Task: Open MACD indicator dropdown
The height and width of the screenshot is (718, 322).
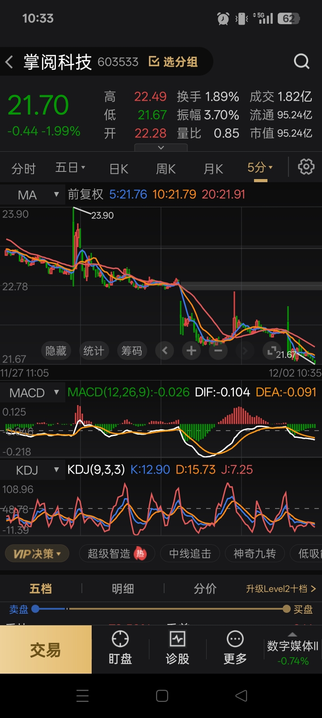Action: click(x=33, y=393)
